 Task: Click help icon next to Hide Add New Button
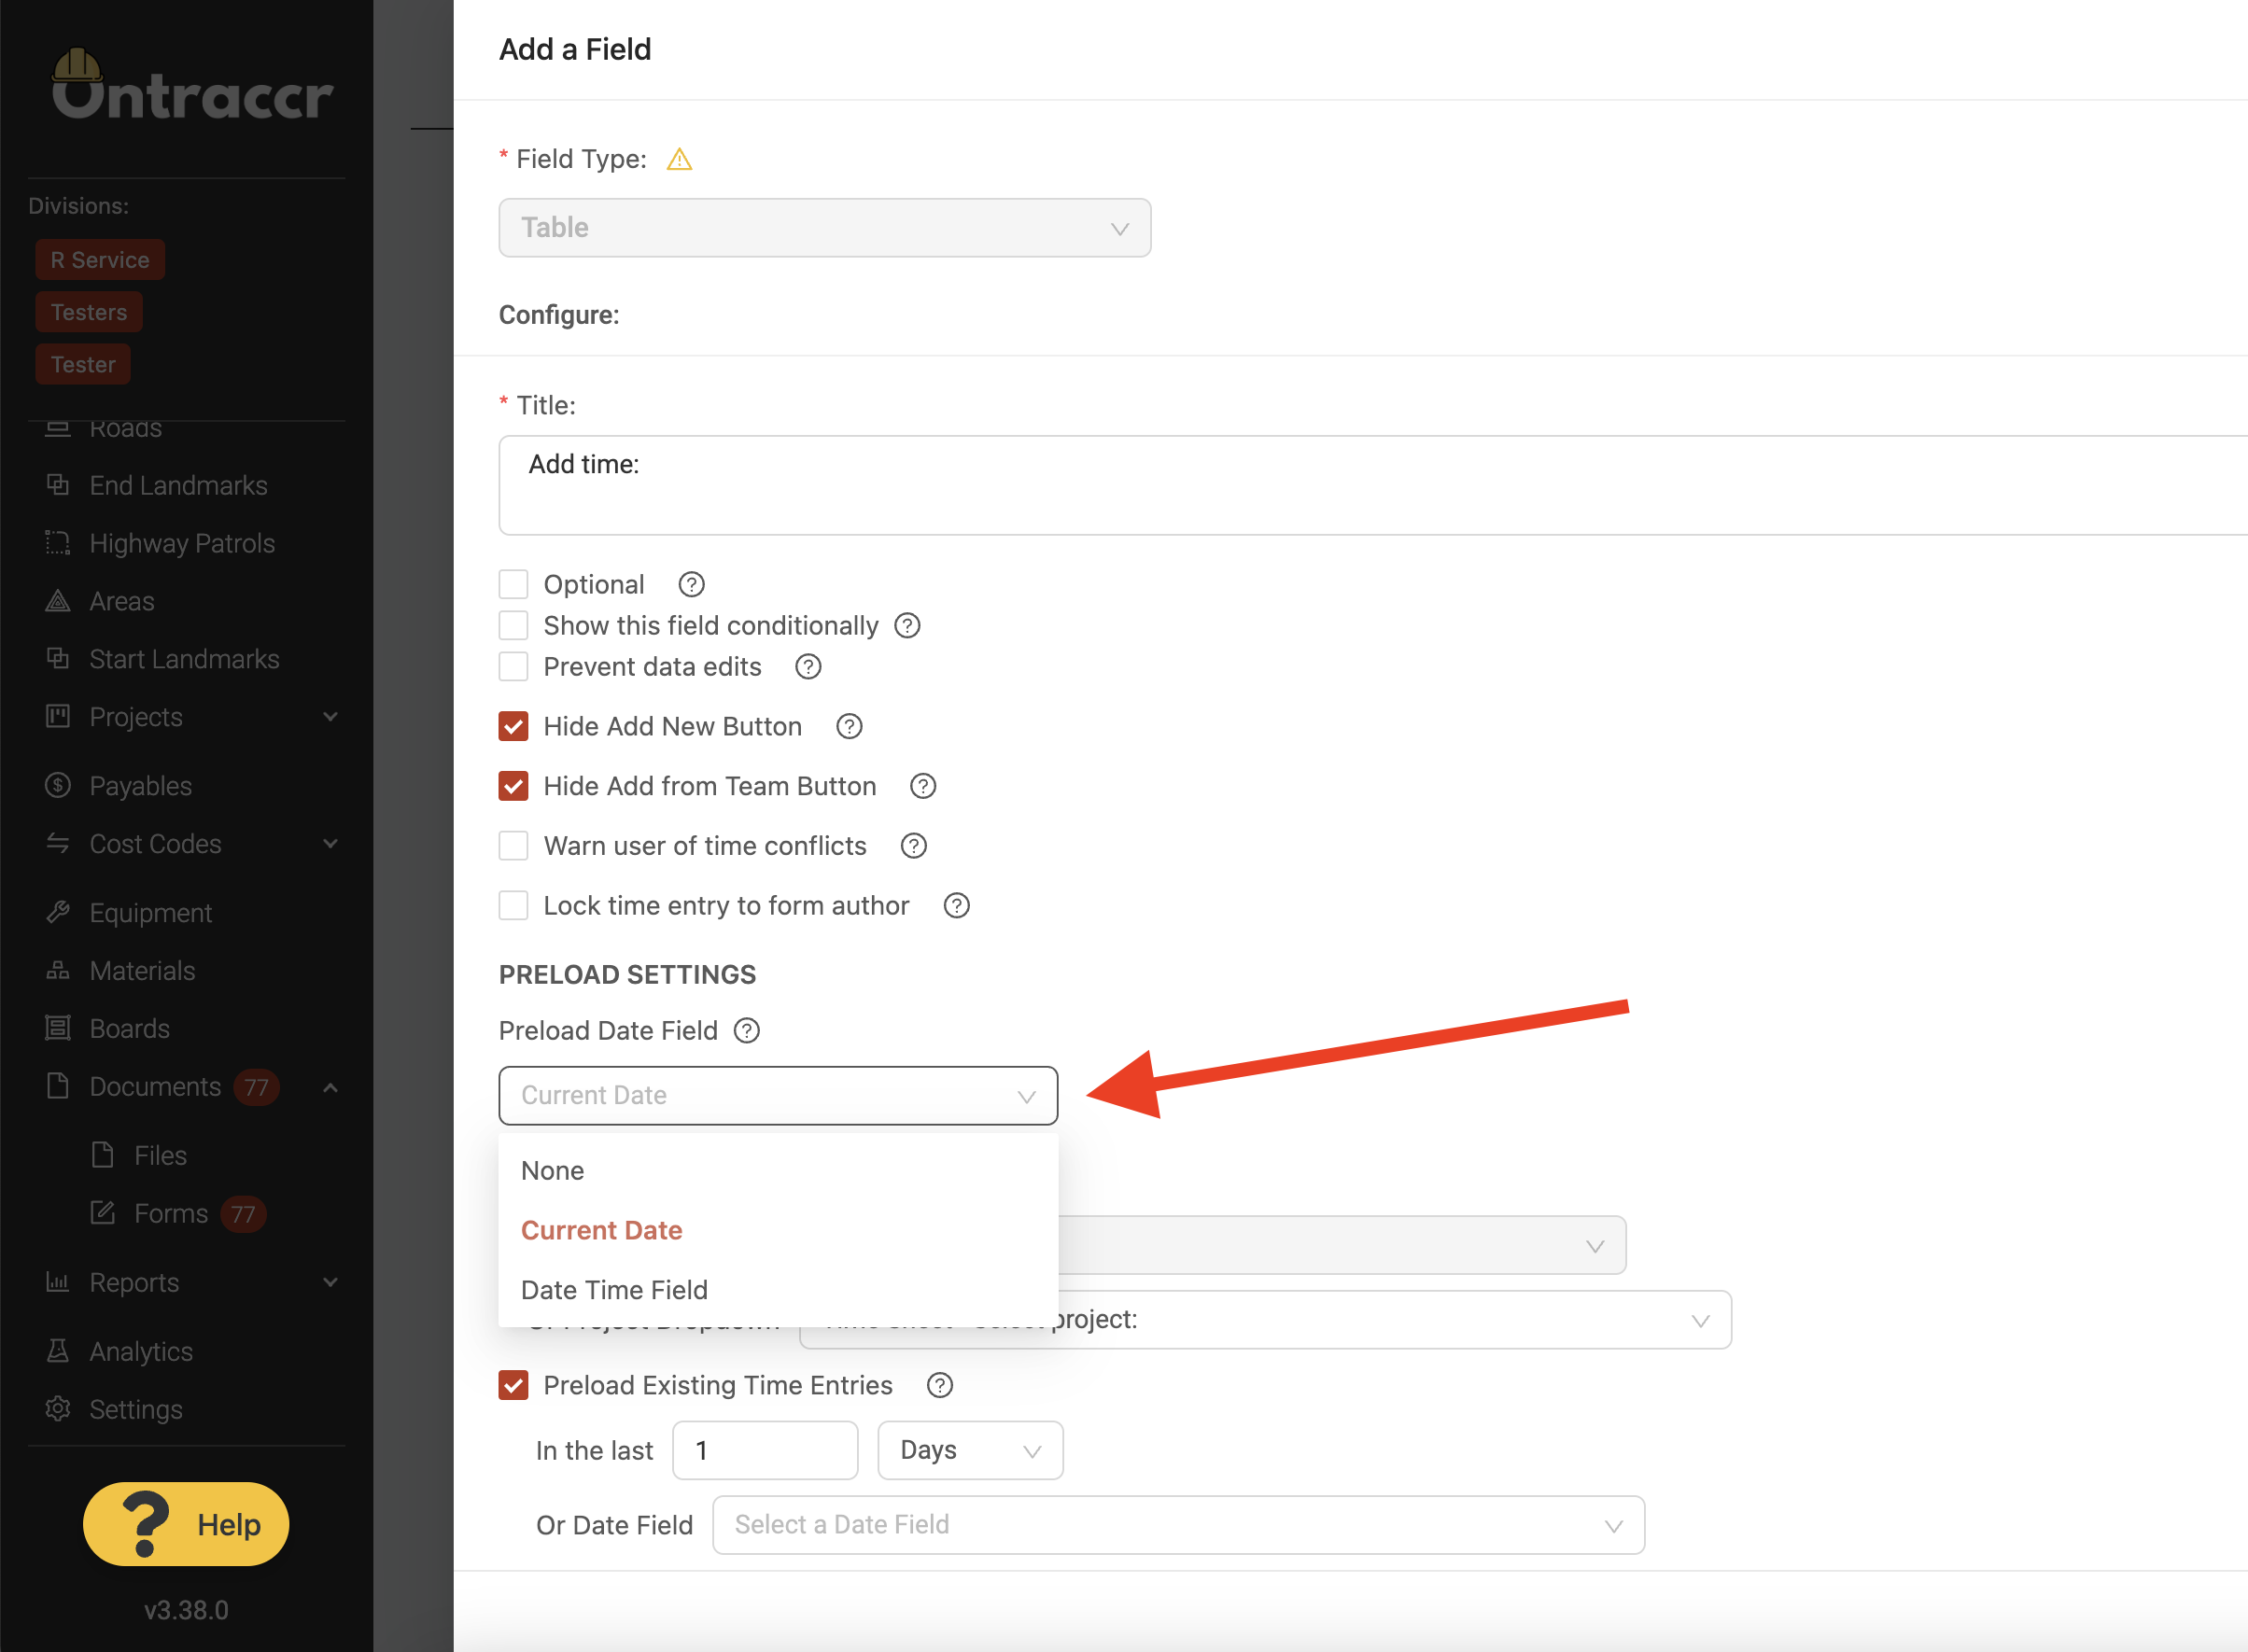849,727
